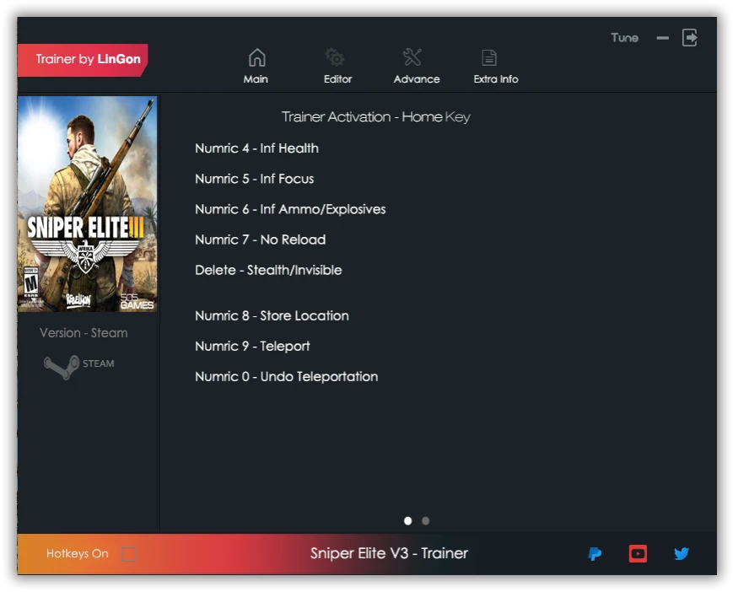Click the Version - Steam label
Screen dimensions: 733x592
84,332
